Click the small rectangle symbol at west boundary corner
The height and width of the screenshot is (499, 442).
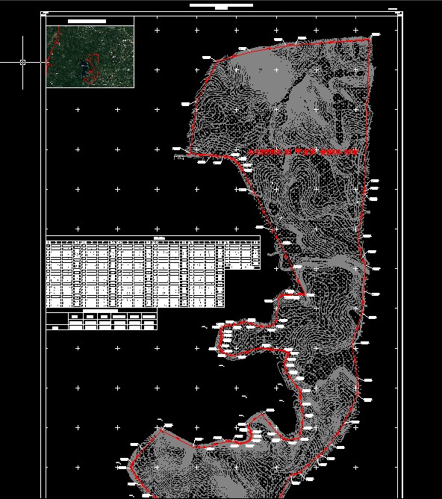[179, 157]
